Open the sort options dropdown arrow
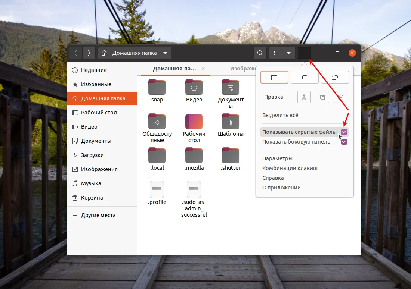Screen dimensions: 411x289 [288, 53]
